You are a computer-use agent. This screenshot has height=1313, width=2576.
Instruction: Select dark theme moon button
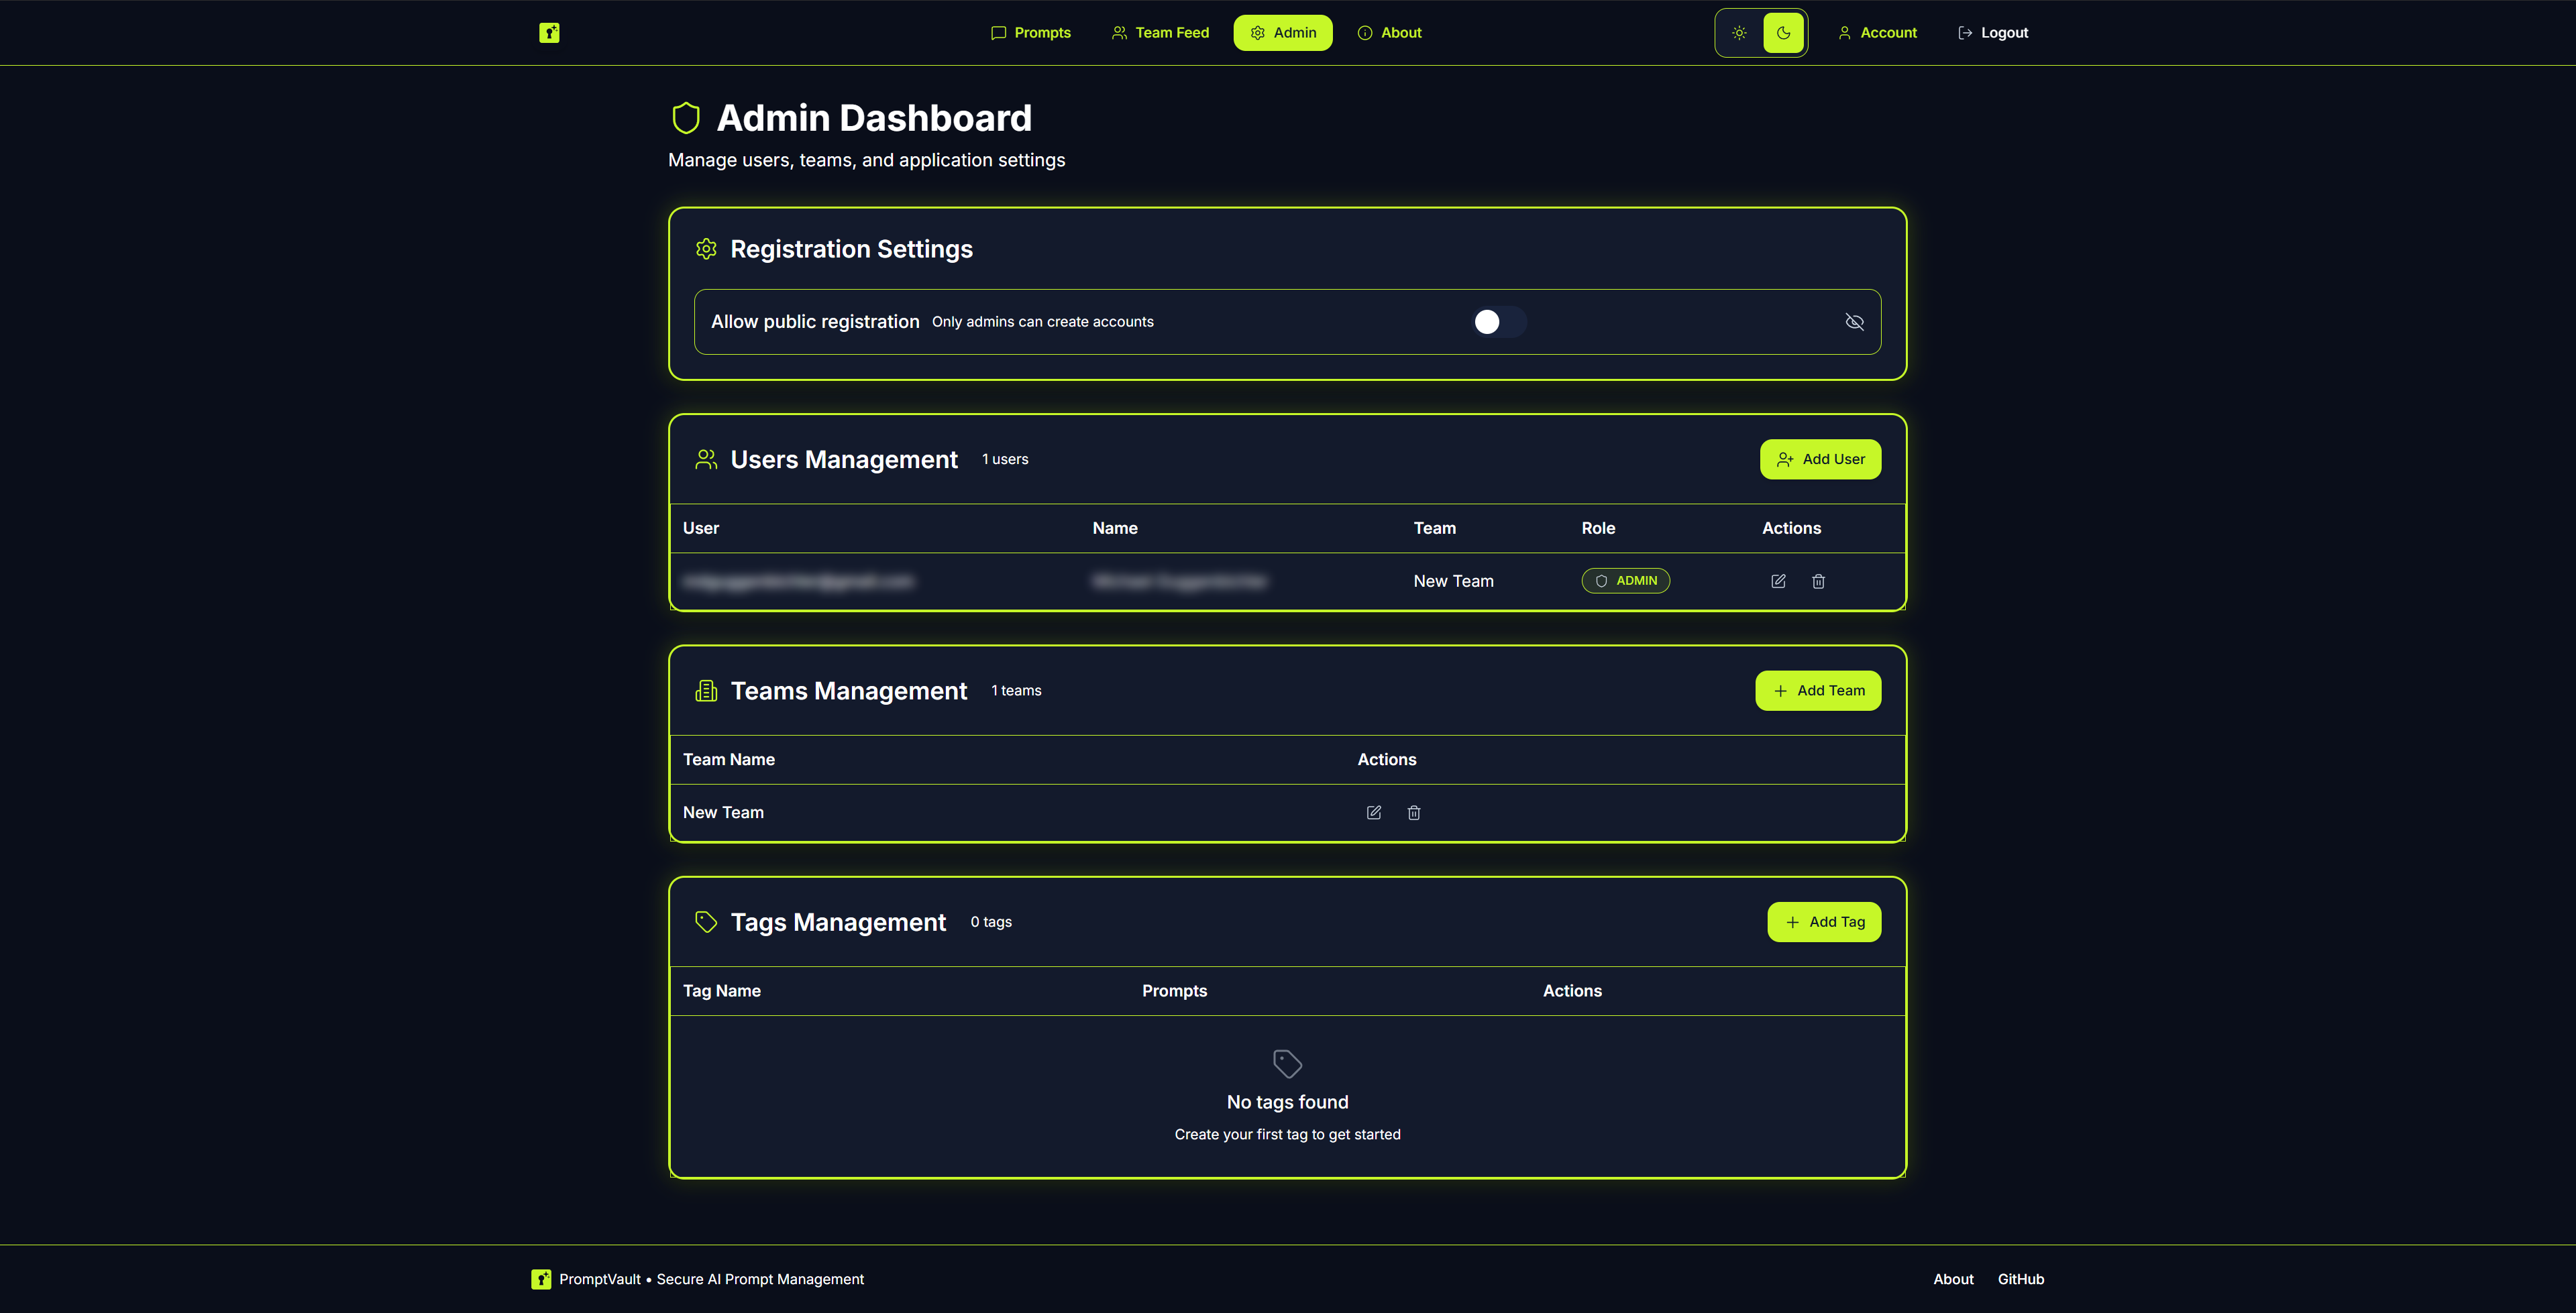click(x=1783, y=33)
